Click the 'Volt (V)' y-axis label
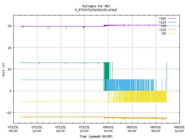The height and width of the screenshot is (139, 185). (x=3, y=69)
